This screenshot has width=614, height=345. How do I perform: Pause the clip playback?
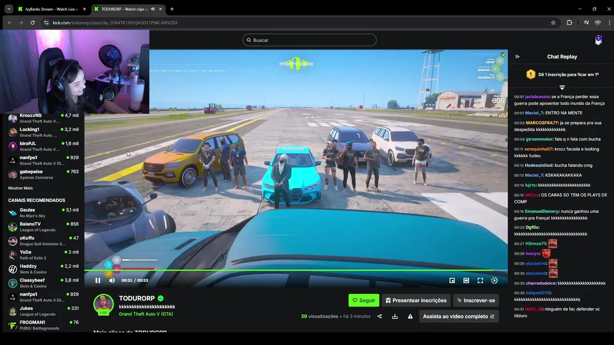pyautogui.click(x=98, y=280)
